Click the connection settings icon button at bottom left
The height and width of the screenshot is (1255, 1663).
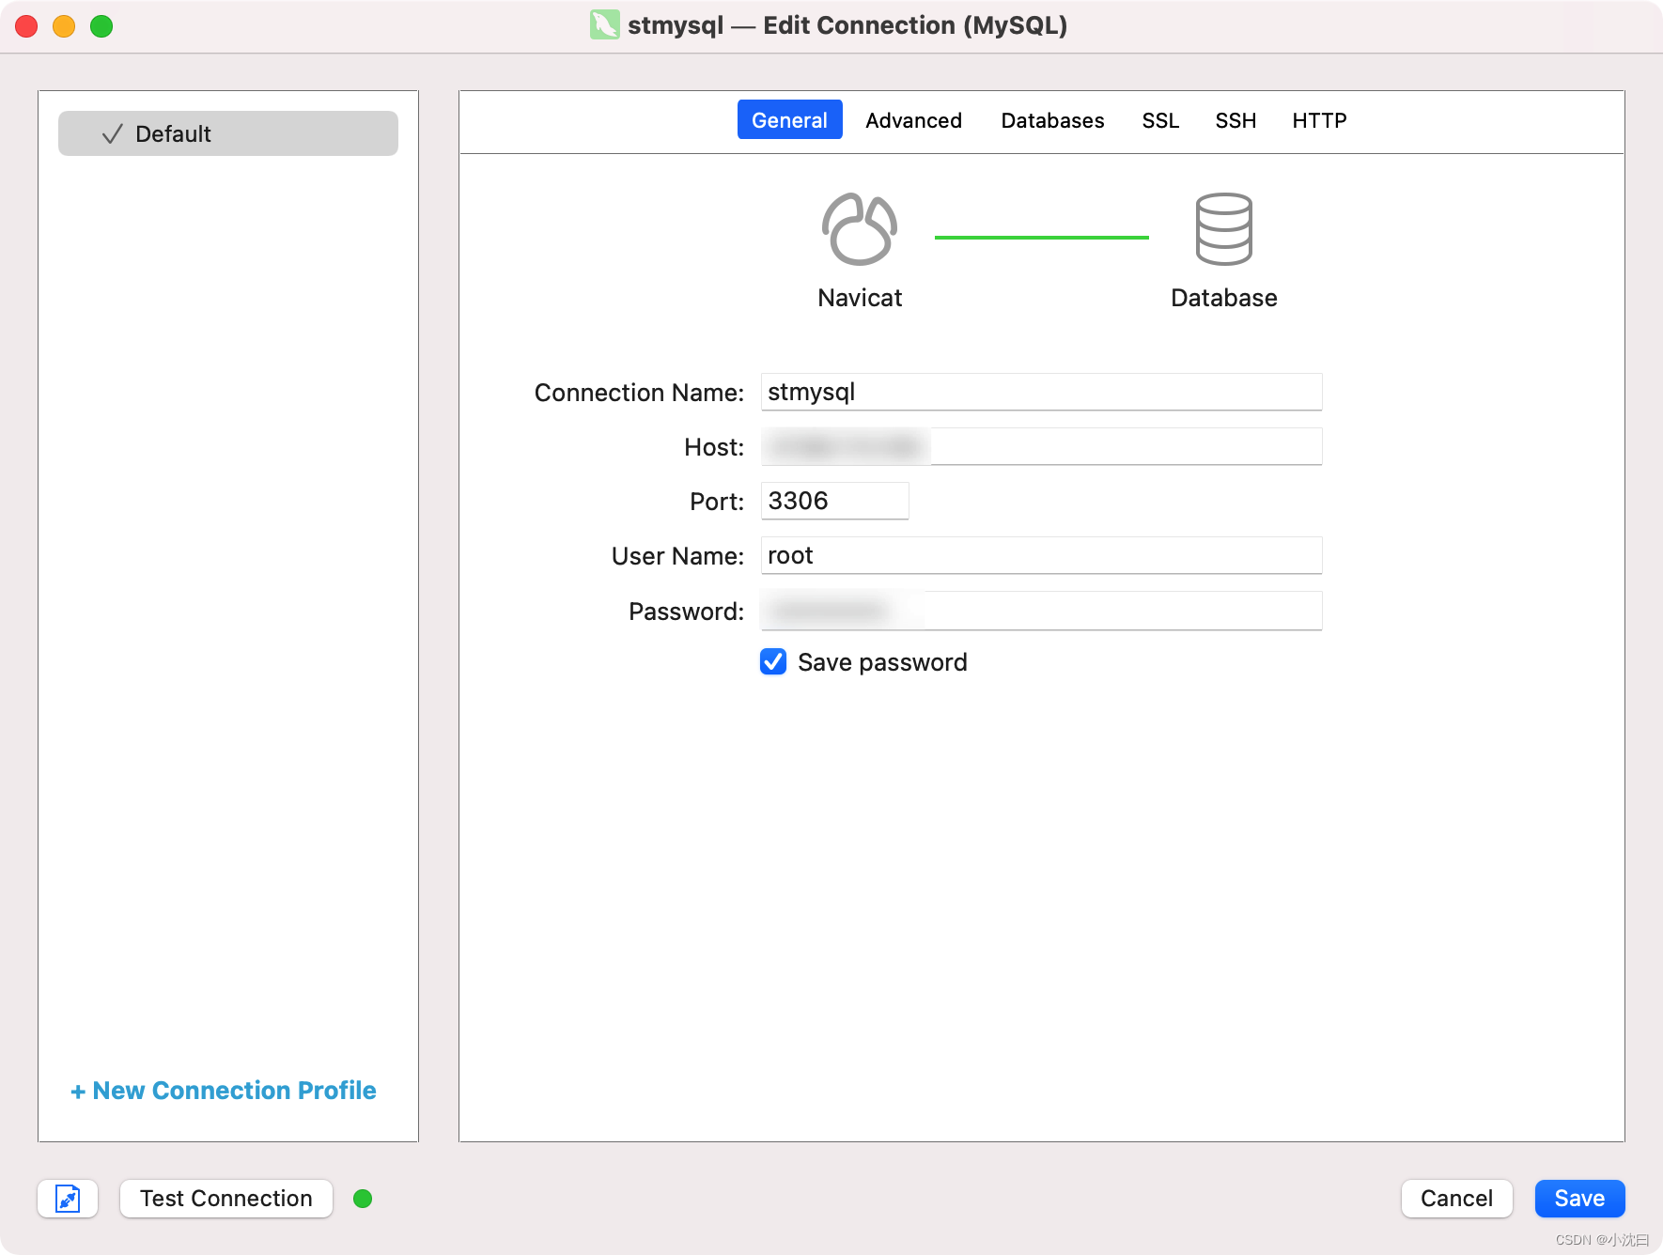coord(68,1199)
